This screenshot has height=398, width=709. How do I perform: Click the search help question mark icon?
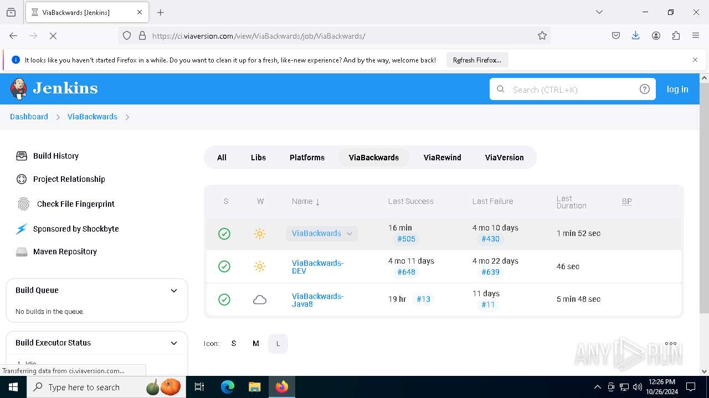click(645, 89)
